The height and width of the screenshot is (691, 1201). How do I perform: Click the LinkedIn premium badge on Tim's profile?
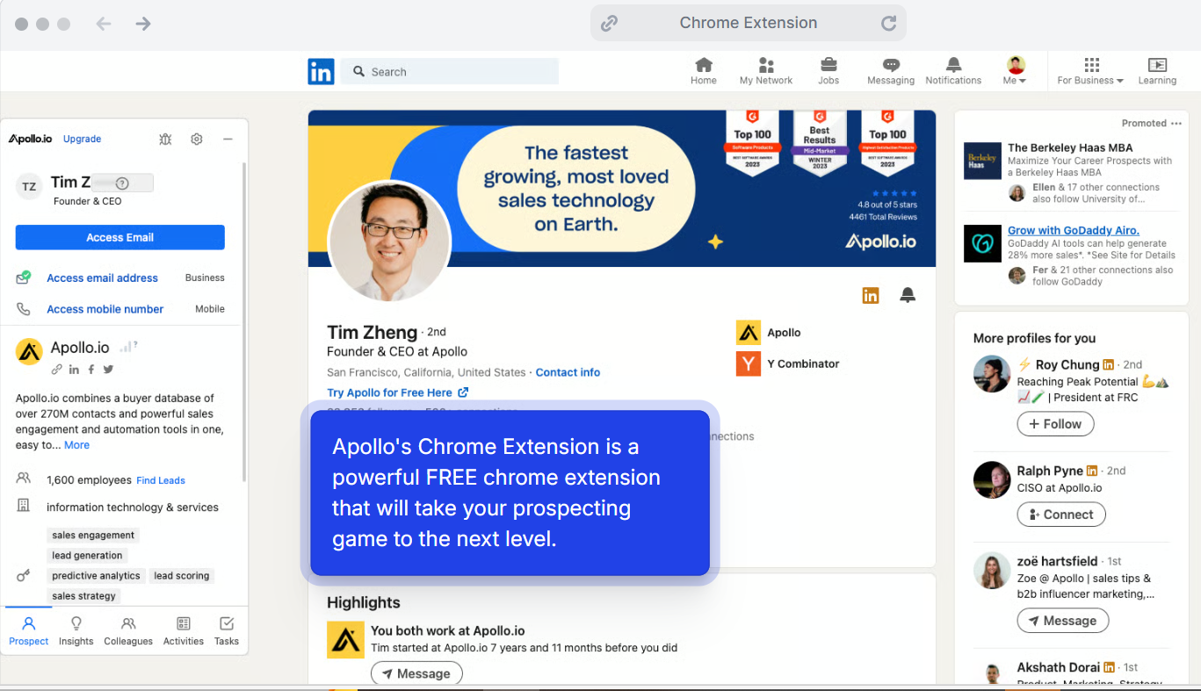(871, 296)
